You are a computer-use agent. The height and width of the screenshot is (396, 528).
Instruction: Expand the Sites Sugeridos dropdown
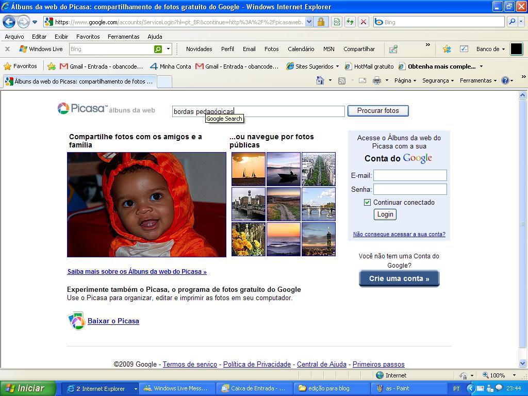337,67
